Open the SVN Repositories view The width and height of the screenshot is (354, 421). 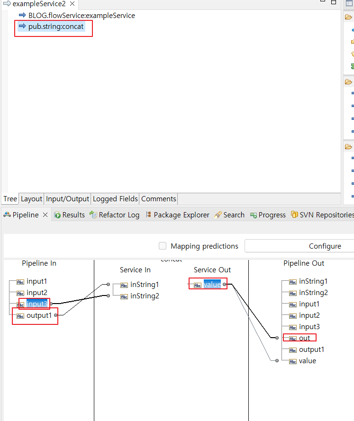pyautogui.click(x=327, y=215)
